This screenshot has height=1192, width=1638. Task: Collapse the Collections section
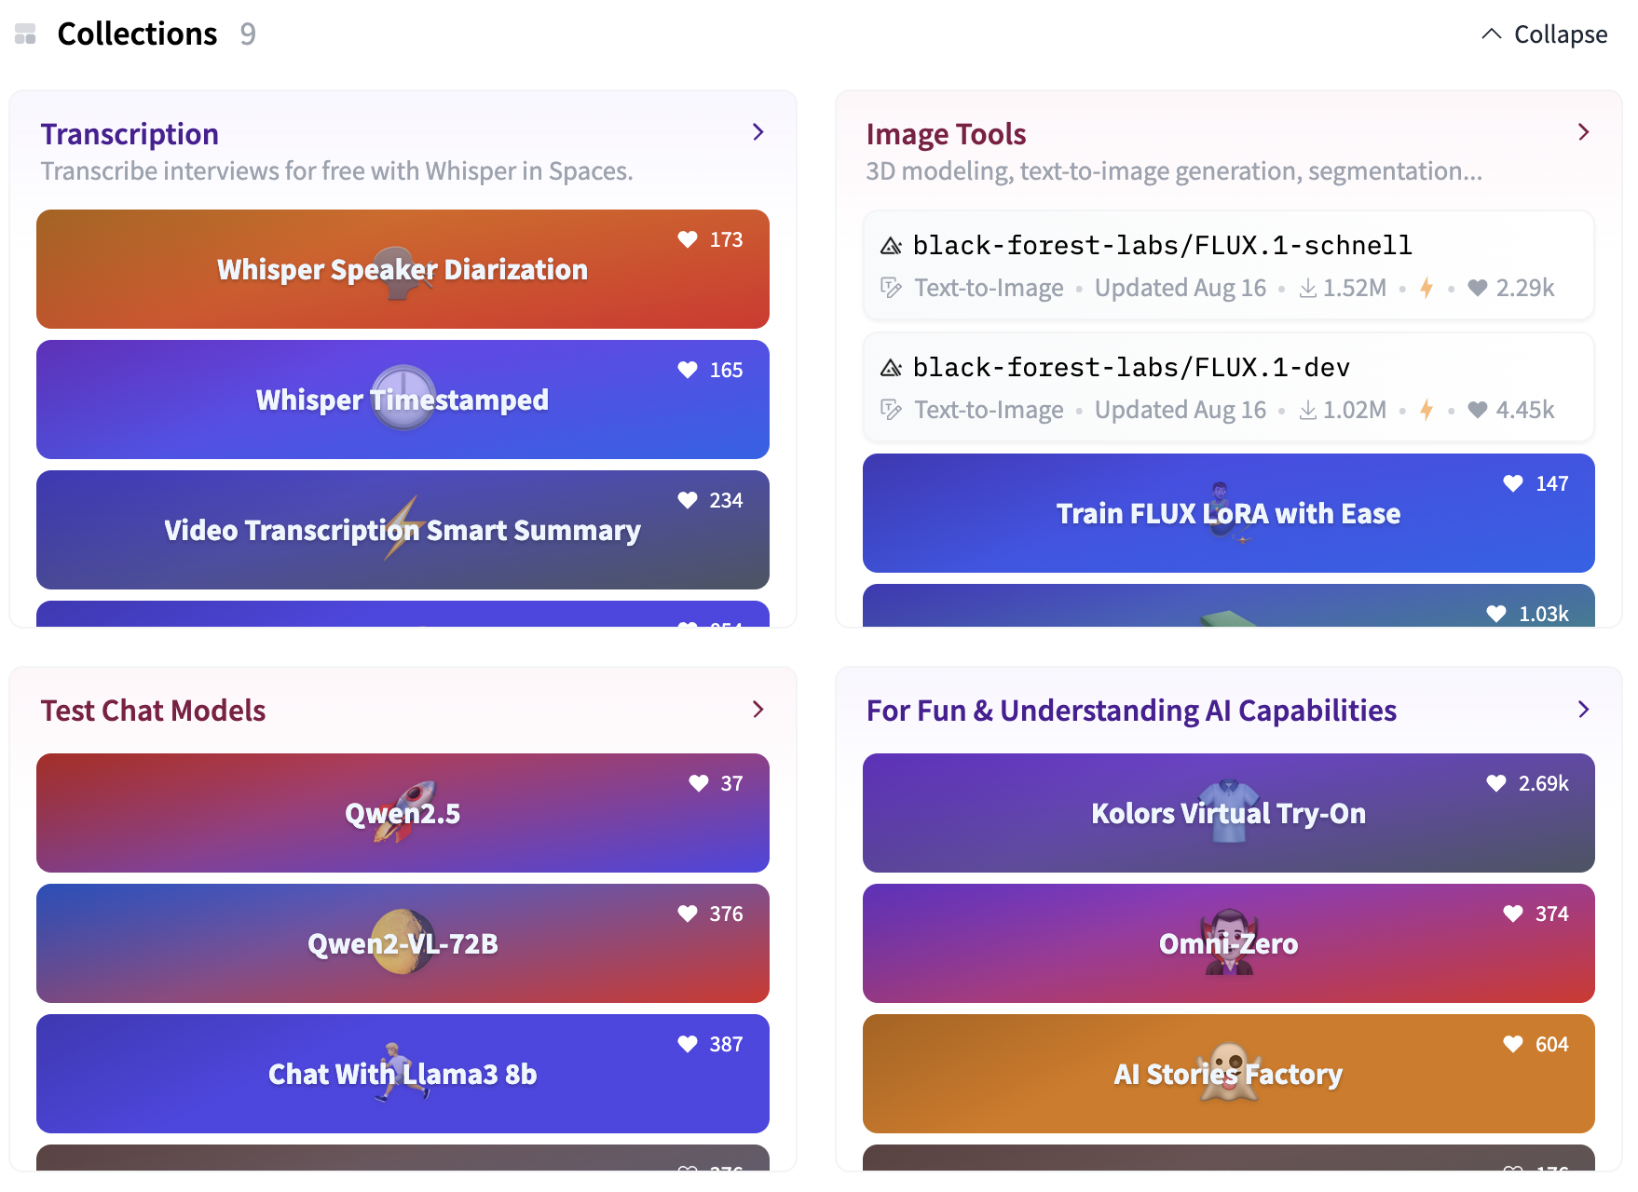point(1544,34)
